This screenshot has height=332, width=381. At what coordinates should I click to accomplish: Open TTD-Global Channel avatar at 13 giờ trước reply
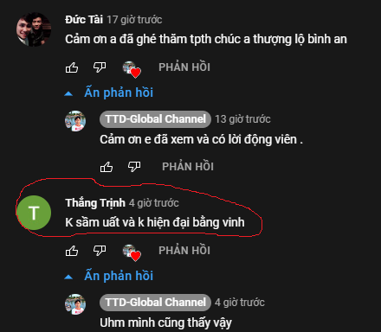75,121
